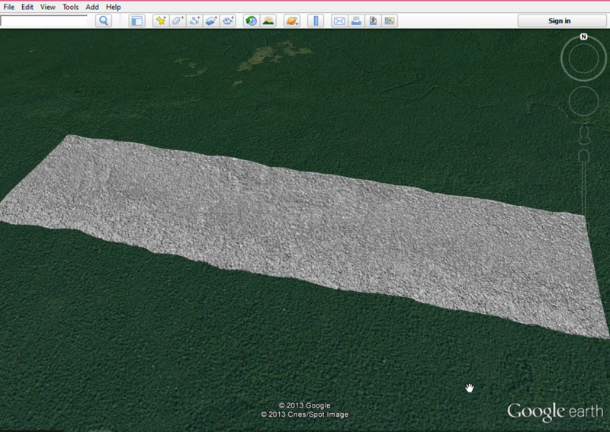Save image of current view
Viewport: 610px width, 432px height.
373,21
